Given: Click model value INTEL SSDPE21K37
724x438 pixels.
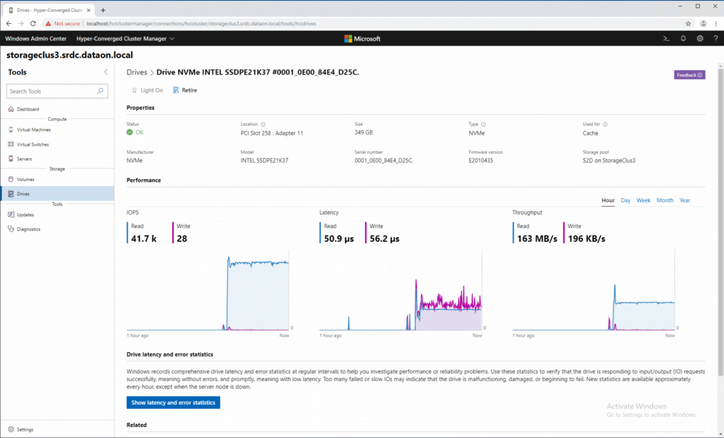Looking at the screenshot, I should click(x=265, y=161).
